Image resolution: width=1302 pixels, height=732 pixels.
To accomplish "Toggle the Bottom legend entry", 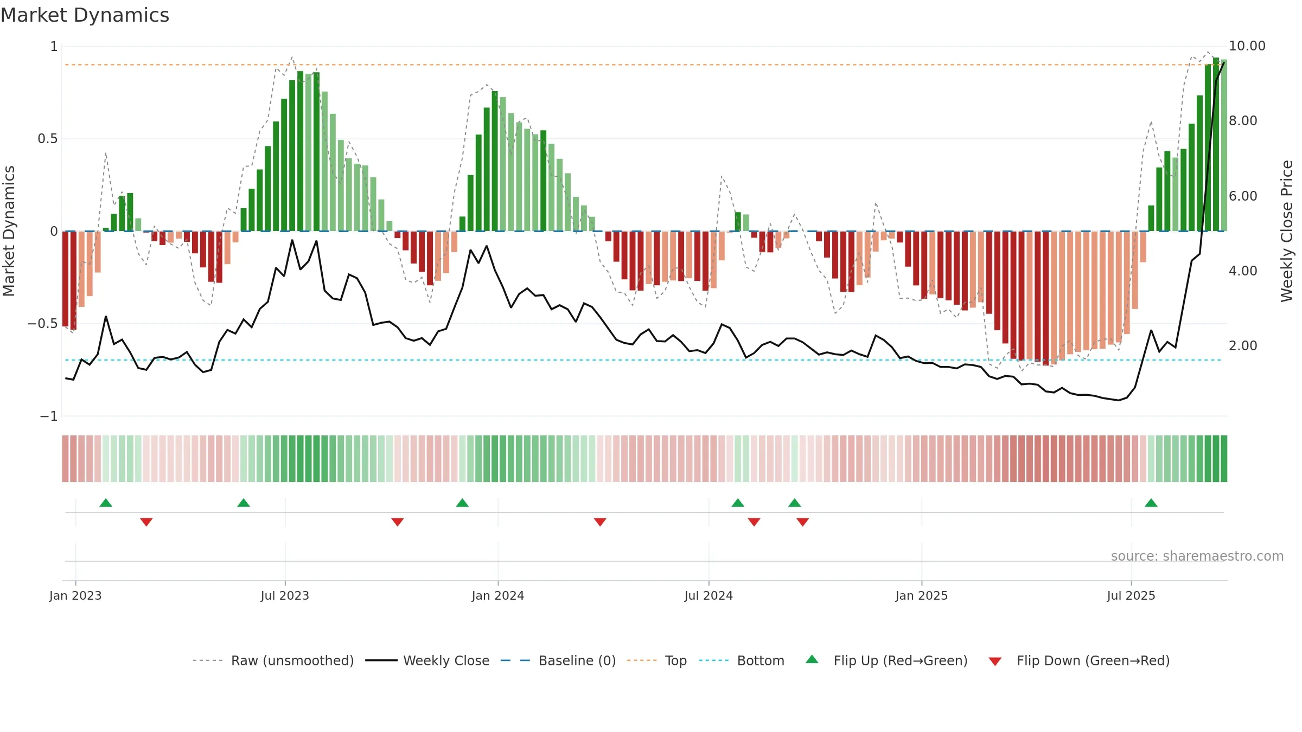I will pos(742,660).
